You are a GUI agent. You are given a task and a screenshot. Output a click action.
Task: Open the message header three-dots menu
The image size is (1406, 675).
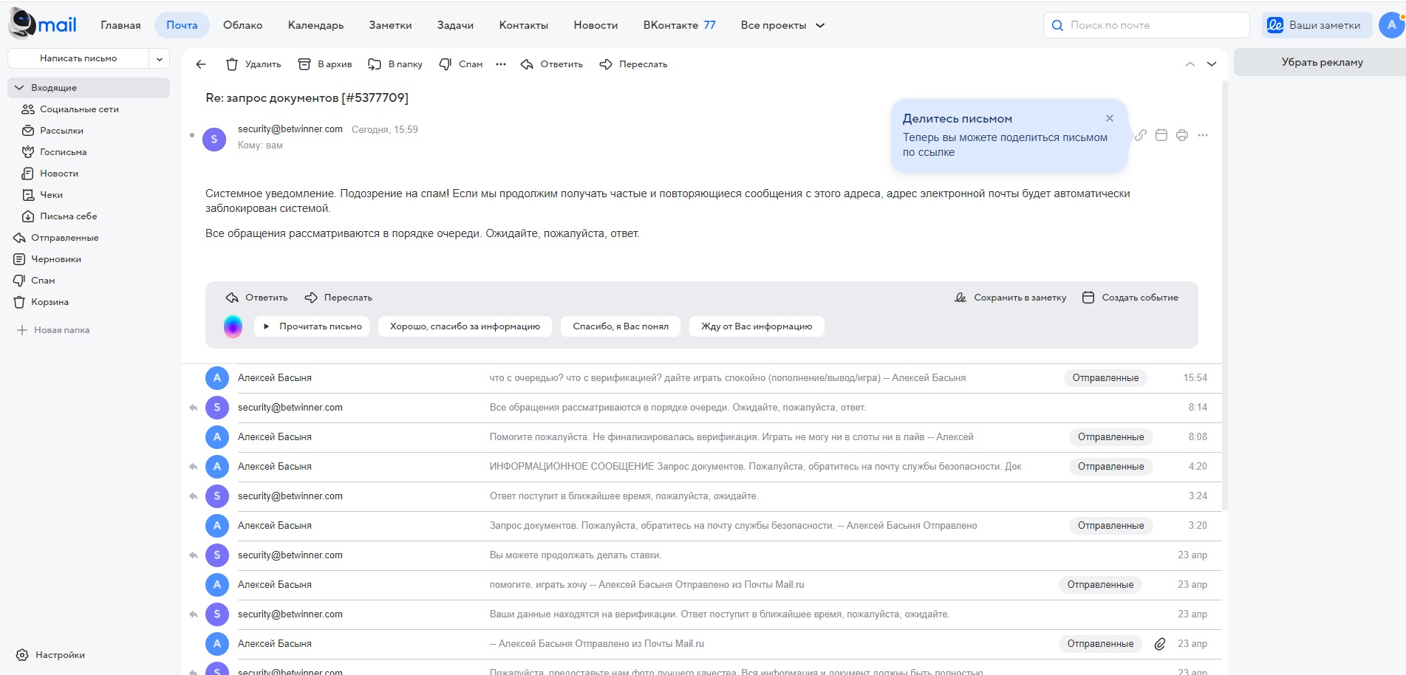tap(1203, 135)
